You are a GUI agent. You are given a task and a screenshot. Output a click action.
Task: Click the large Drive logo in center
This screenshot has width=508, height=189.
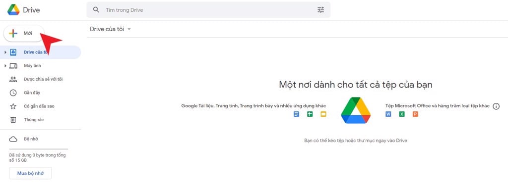pos(356,110)
